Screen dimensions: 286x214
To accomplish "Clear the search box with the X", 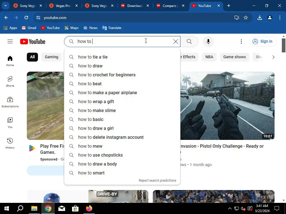I will pos(175,42).
